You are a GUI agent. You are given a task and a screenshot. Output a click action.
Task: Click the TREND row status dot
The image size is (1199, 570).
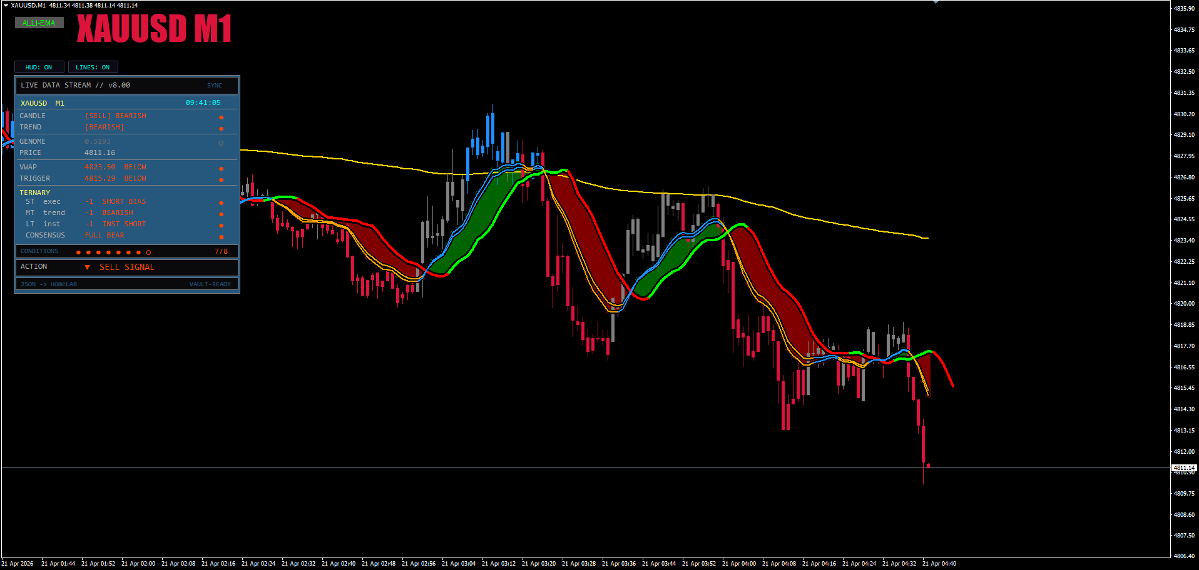coord(221,129)
